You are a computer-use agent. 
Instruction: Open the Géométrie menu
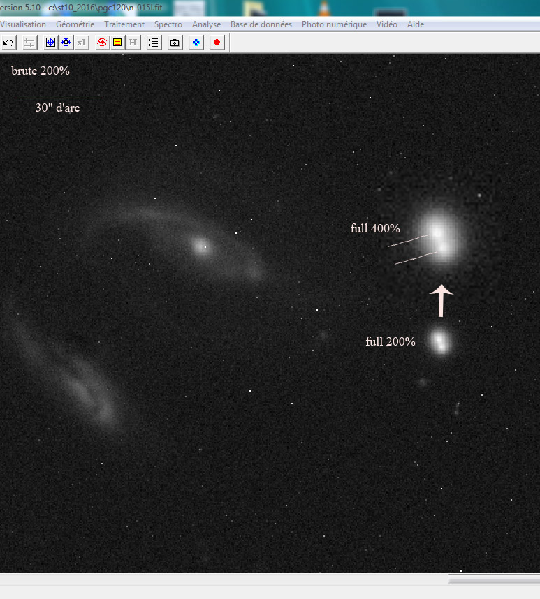(75, 24)
